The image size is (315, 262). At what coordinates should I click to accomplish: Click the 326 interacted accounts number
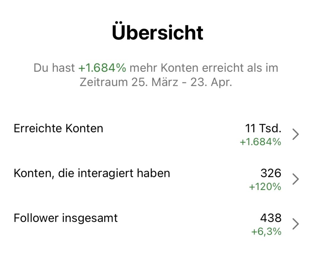click(x=271, y=173)
